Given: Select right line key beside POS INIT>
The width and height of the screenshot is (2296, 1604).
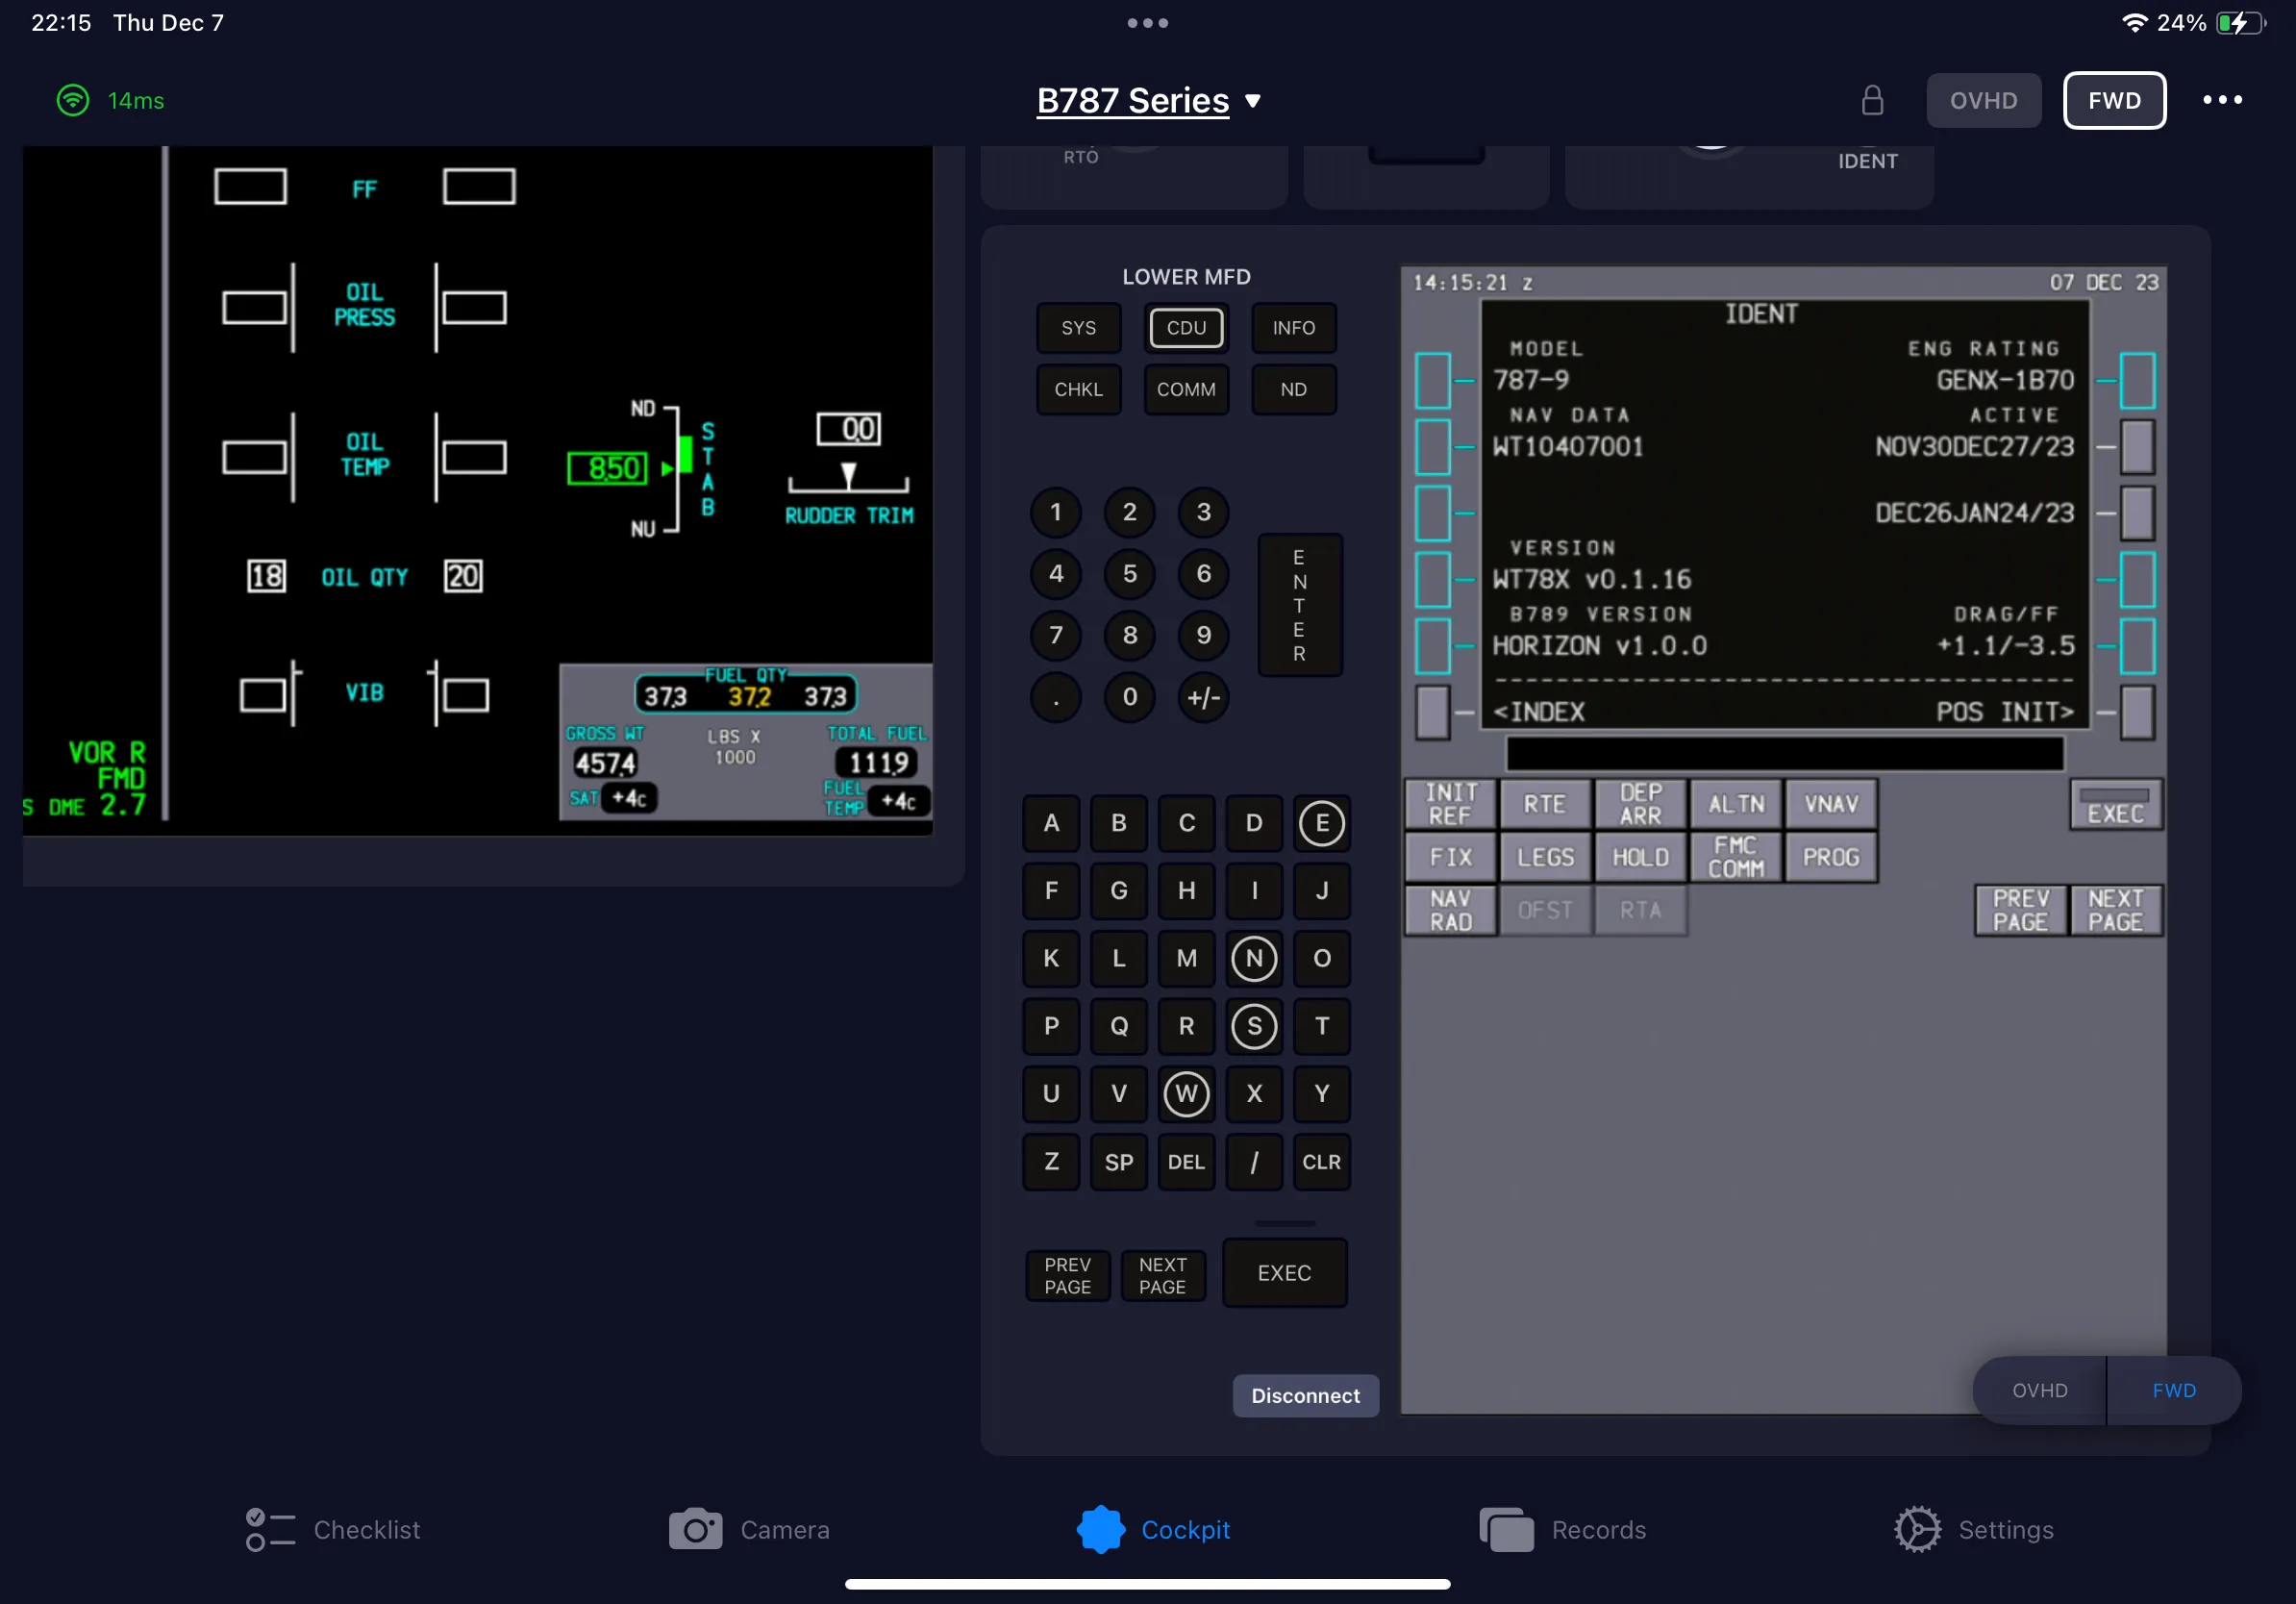Looking at the screenshot, I should pyautogui.click(x=2137, y=712).
